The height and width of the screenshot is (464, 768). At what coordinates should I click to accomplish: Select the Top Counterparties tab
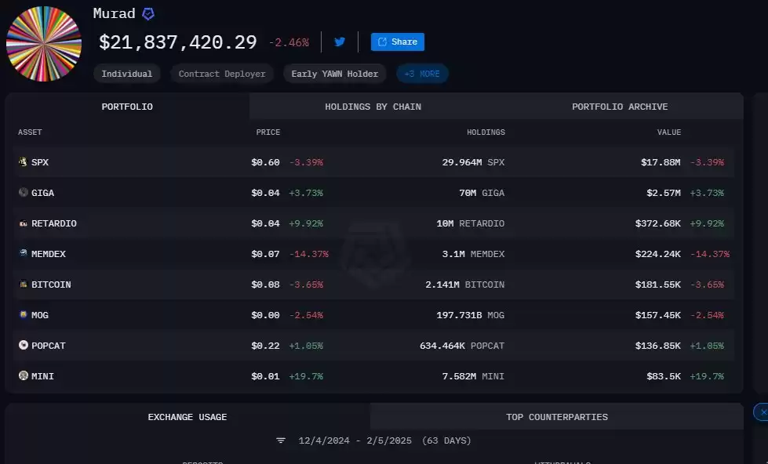[x=557, y=417]
